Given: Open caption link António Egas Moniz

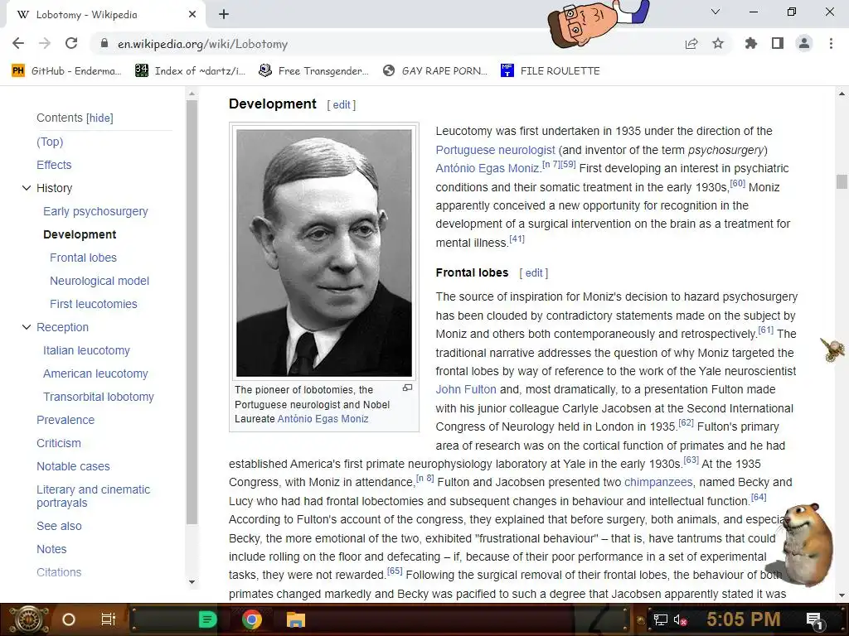Looking at the screenshot, I should pos(323,419).
